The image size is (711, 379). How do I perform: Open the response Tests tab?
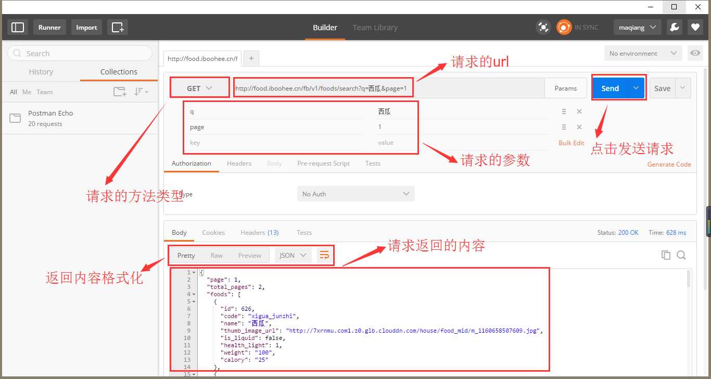[x=304, y=233]
